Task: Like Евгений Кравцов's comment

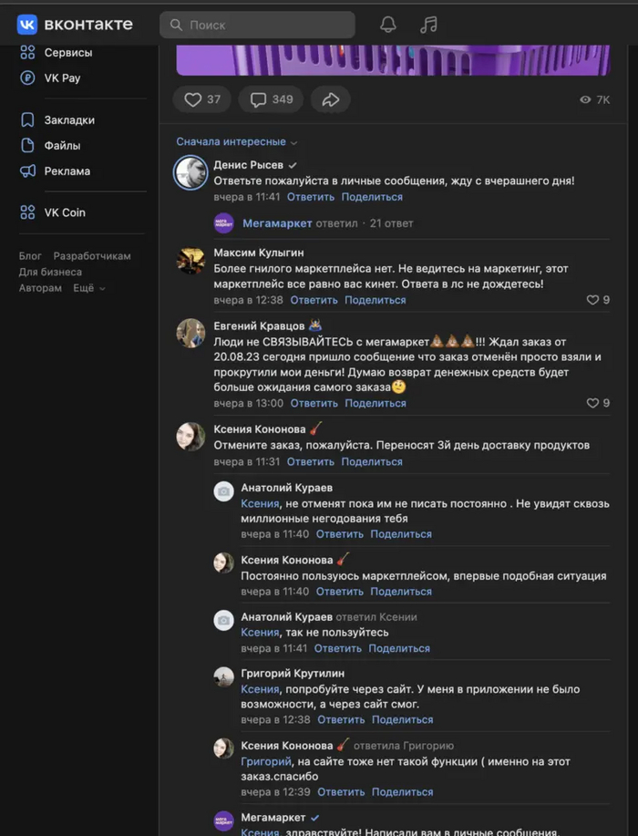Action: pyautogui.click(x=593, y=403)
